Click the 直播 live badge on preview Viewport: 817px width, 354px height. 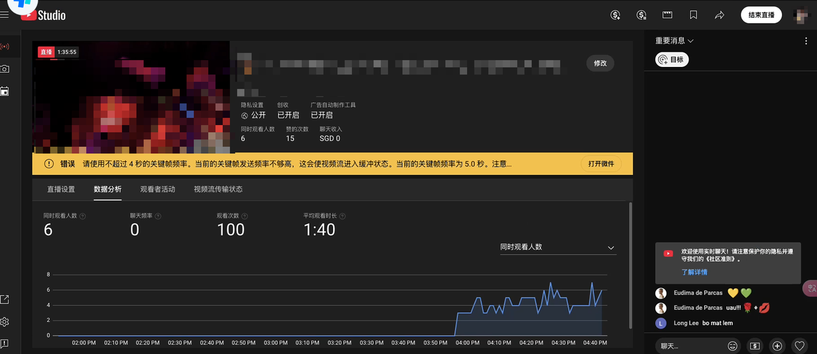point(45,52)
